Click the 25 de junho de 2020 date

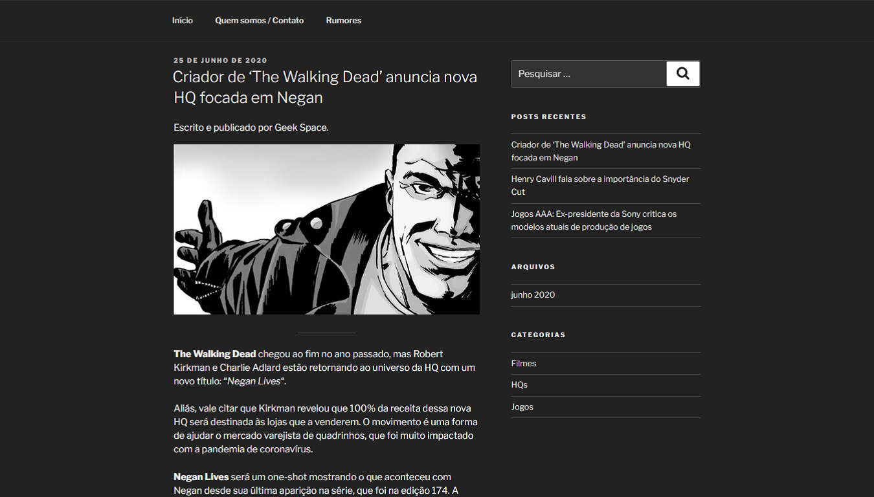tap(220, 60)
